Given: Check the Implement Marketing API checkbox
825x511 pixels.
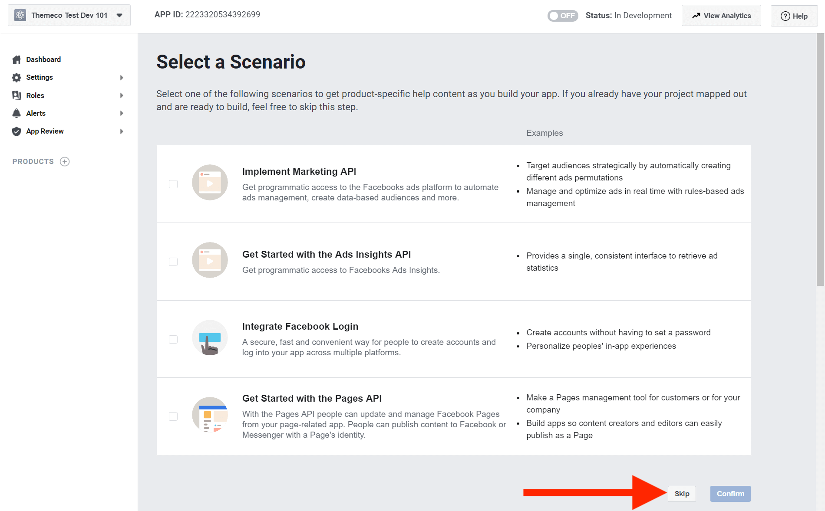Looking at the screenshot, I should click(x=173, y=184).
